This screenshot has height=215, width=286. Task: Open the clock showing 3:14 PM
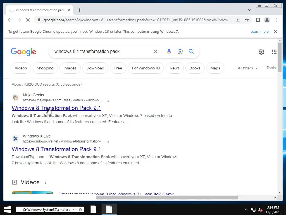(273, 210)
